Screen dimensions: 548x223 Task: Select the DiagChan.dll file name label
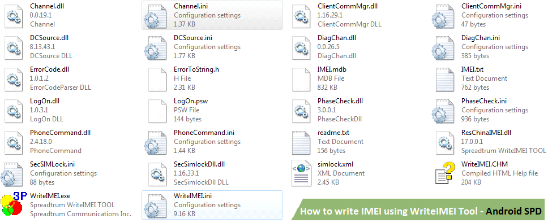click(337, 38)
